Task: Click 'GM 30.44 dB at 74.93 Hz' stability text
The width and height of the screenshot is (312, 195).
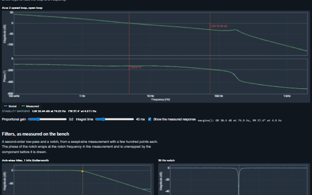Action: tap(49, 111)
